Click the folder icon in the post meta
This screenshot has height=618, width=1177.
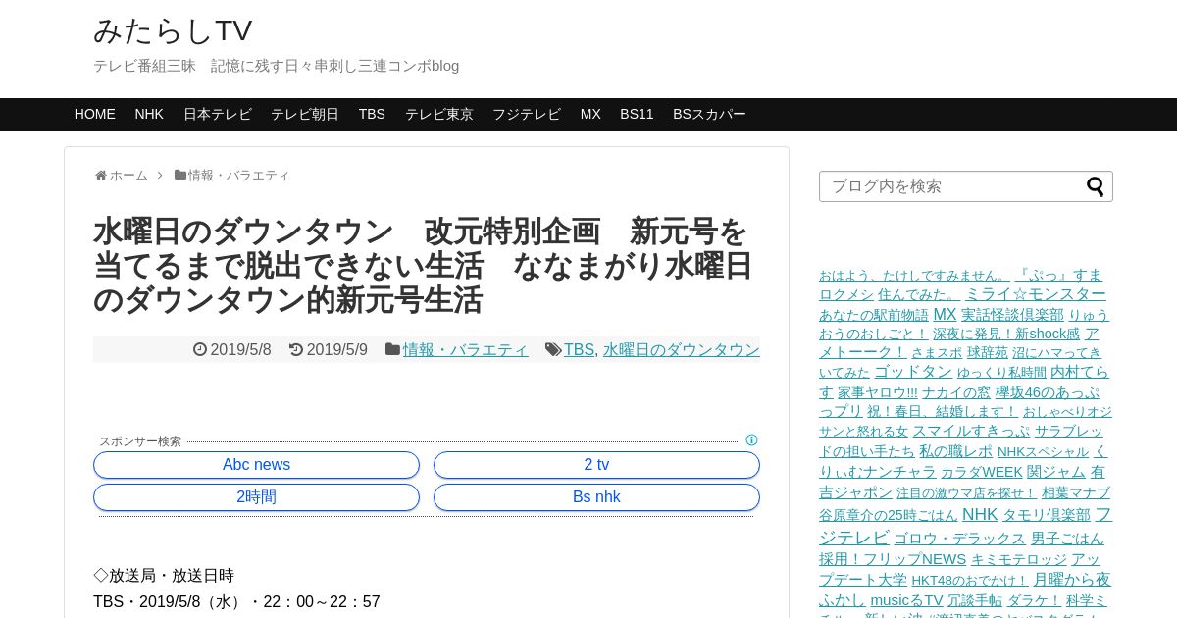point(392,349)
